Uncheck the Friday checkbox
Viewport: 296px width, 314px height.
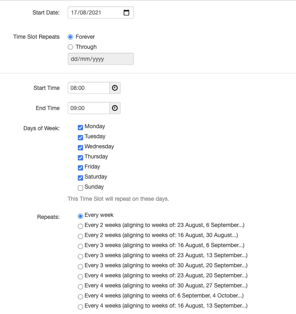[80, 168]
